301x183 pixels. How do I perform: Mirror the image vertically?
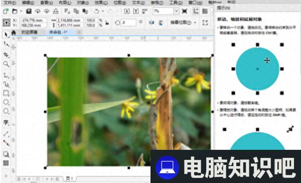coord(161,23)
